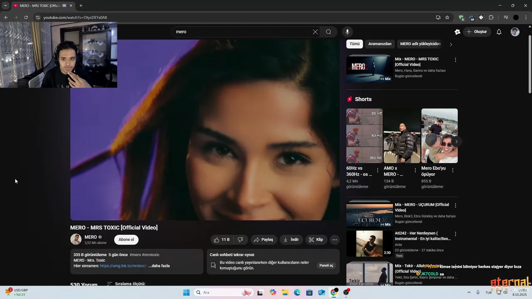Open options for AMO x MERO short

point(415,170)
